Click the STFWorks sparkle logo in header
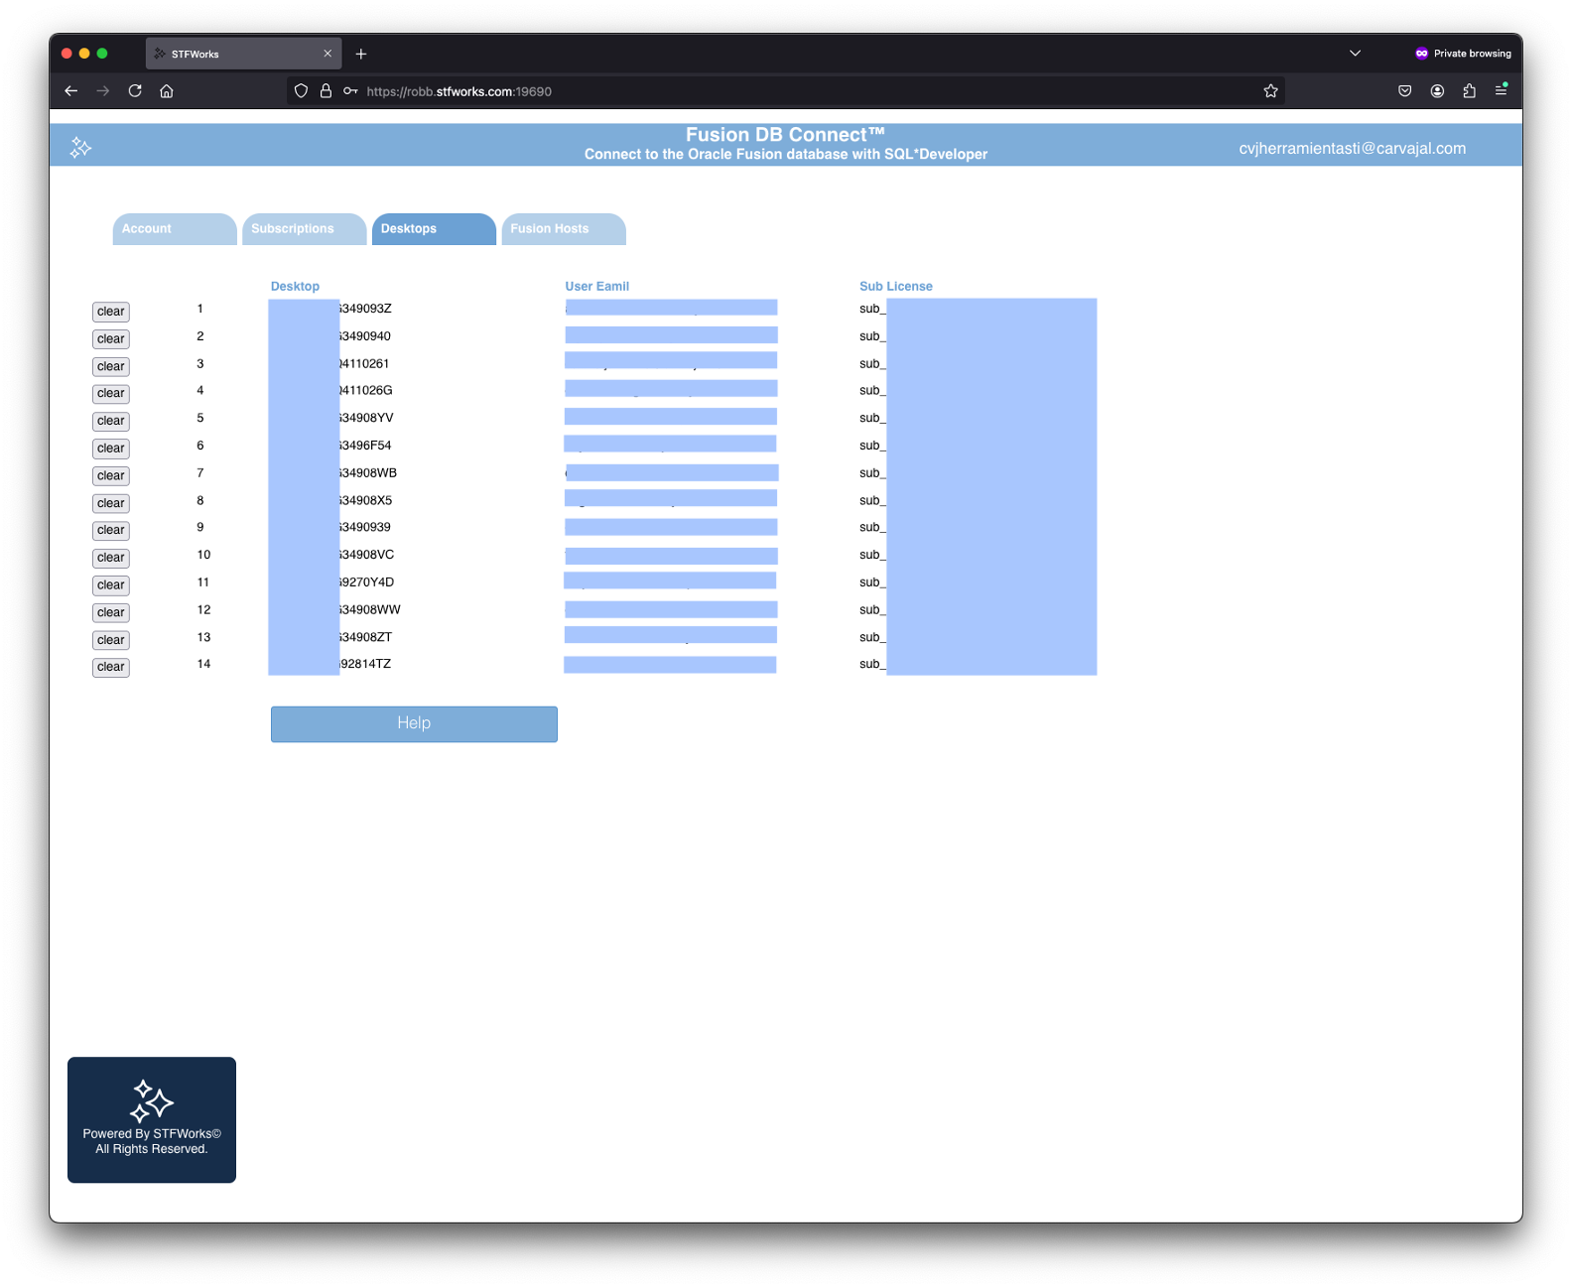Viewport: 1572px width, 1288px height. (x=80, y=148)
